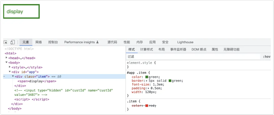This screenshot has height=115, width=274.
Task: Switch to the 网络 tab
Action: click(x=39, y=42)
